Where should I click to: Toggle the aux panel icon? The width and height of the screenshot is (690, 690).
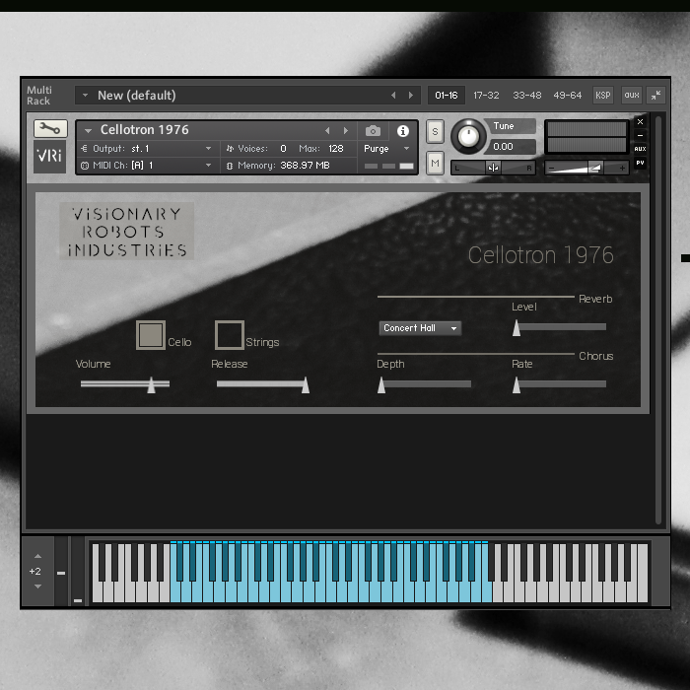(631, 96)
